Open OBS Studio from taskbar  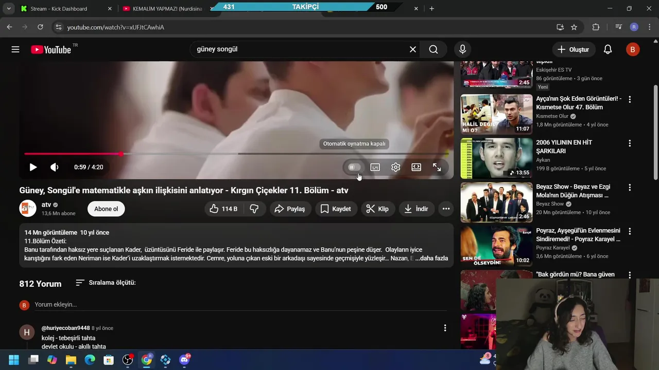point(128,360)
